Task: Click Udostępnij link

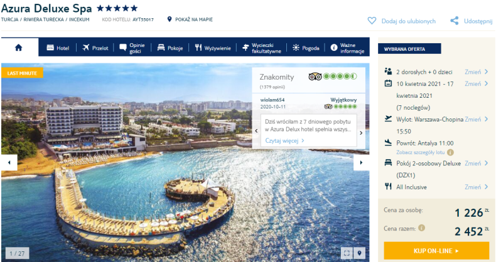Action: point(478,21)
